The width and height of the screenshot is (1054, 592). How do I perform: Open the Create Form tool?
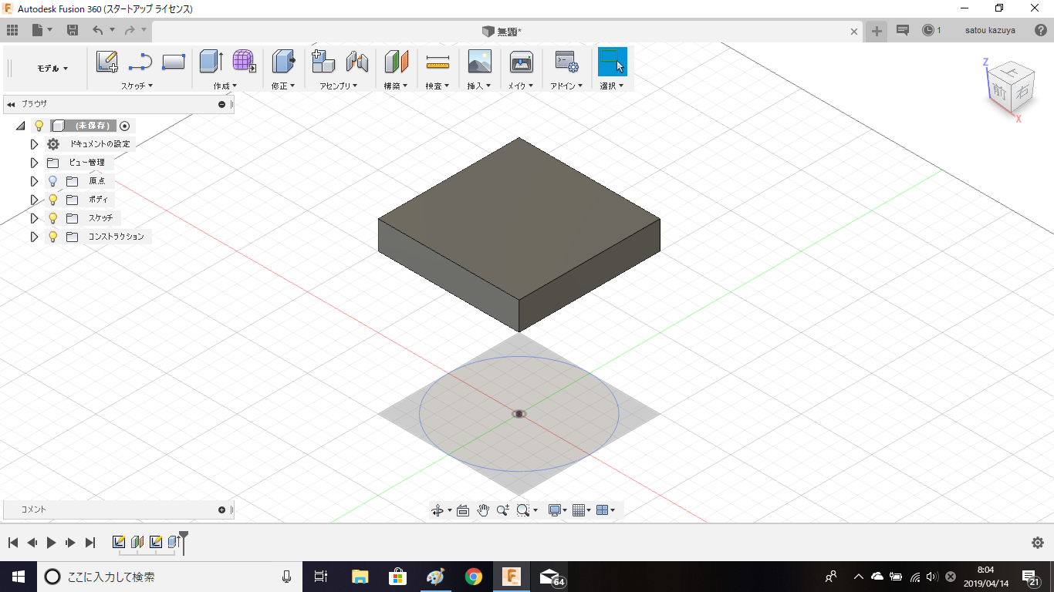(244, 61)
